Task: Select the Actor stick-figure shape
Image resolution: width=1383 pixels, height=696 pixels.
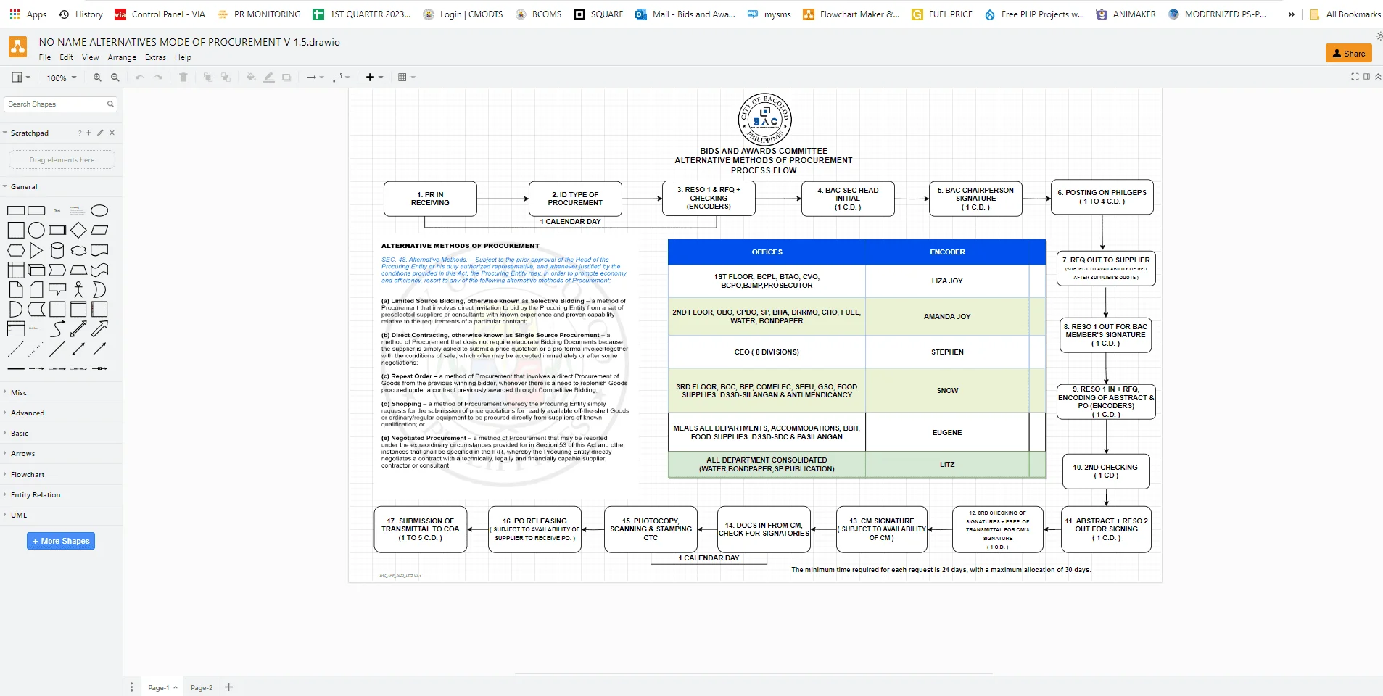Action: coord(78,290)
